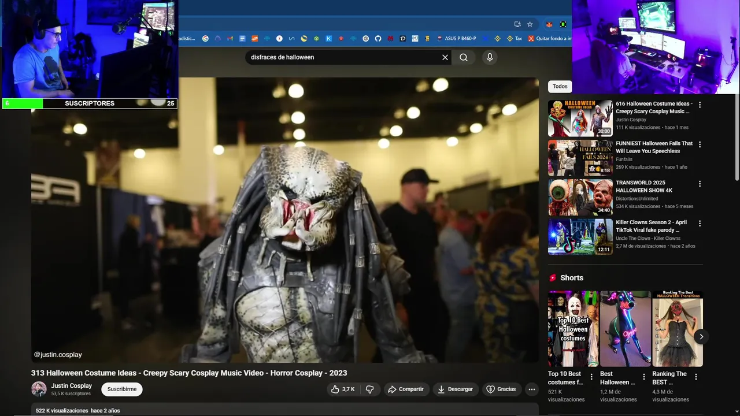Image resolution: width=740 pixels, height=416 pixels.
Task: Open Justin Cosplay channel name link
Action: [x=72, y=386]
